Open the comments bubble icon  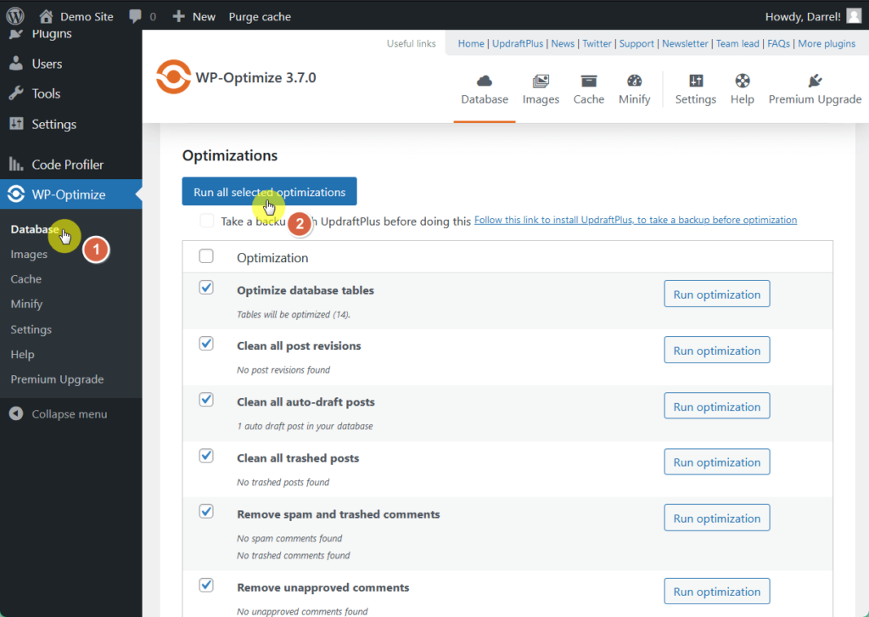(135, 17)
